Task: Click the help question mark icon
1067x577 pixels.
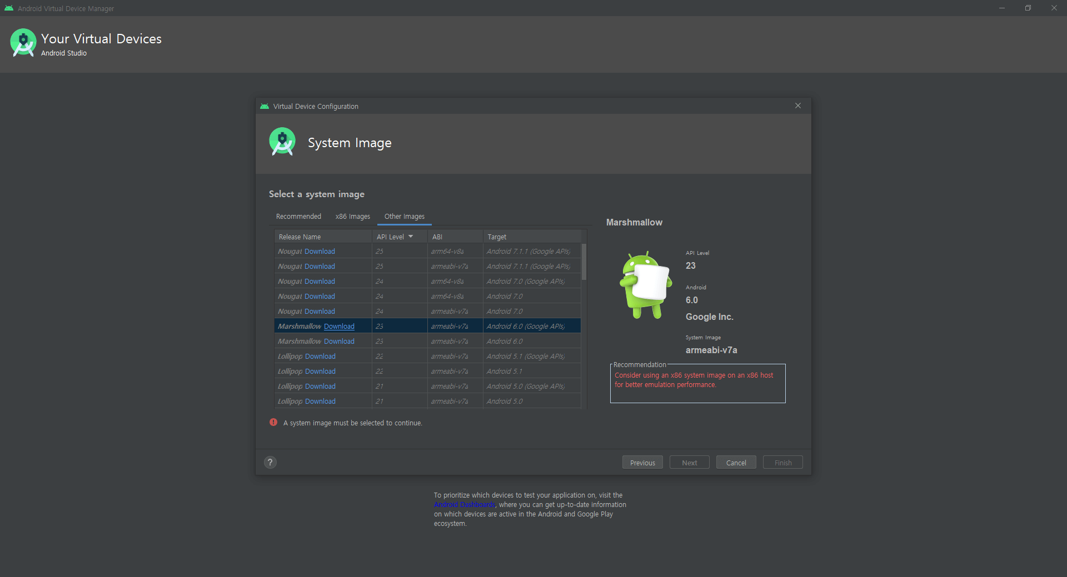Action: 270,462
